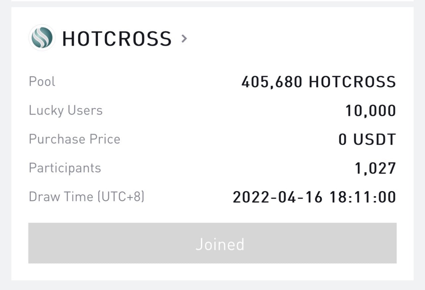Click the grey strip above the HOTCROSS card
The height and width of the screenshot is (290, 425).
(x=212, y=4)
